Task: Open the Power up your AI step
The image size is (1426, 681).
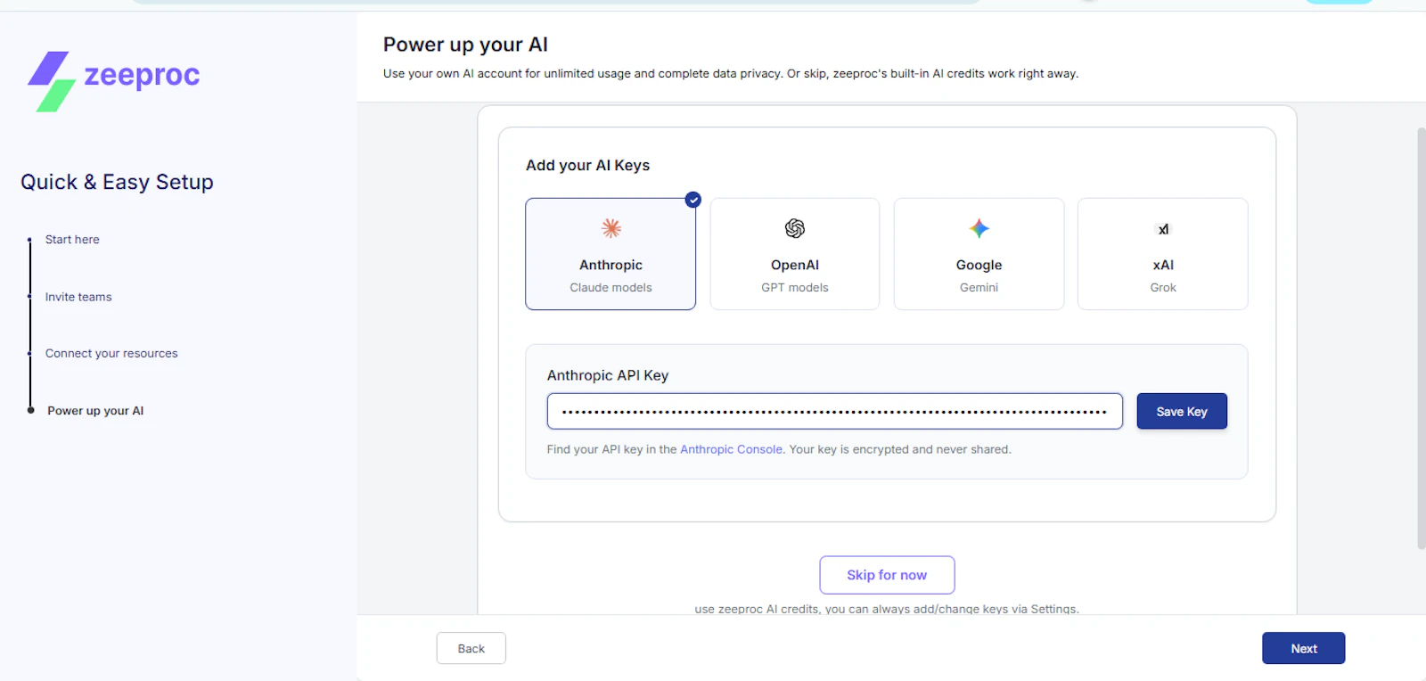Action: coord(95,411)
